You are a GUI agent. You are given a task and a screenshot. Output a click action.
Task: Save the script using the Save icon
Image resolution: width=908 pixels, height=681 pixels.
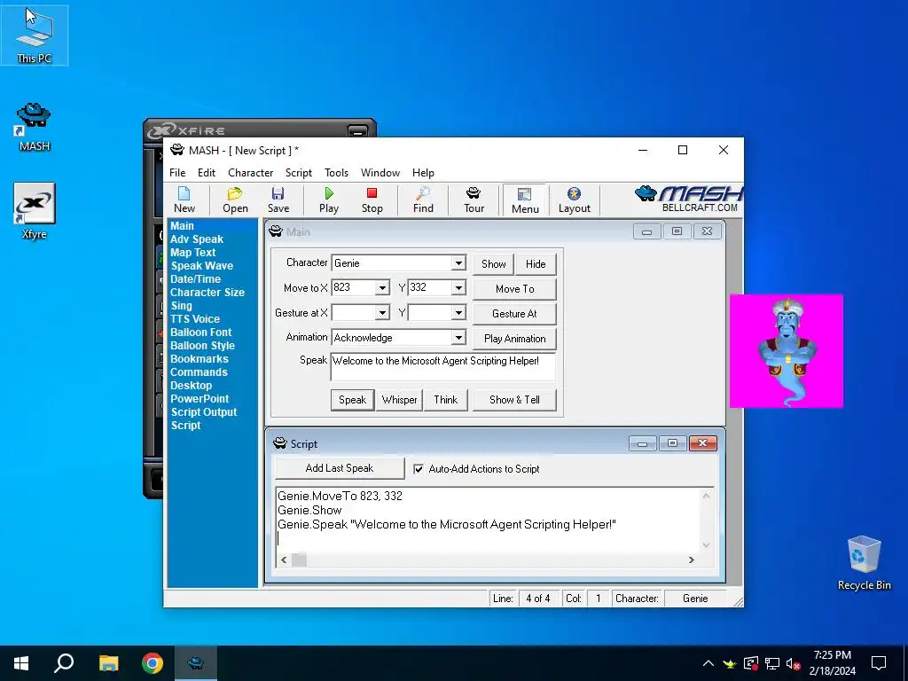pos(278,200)
